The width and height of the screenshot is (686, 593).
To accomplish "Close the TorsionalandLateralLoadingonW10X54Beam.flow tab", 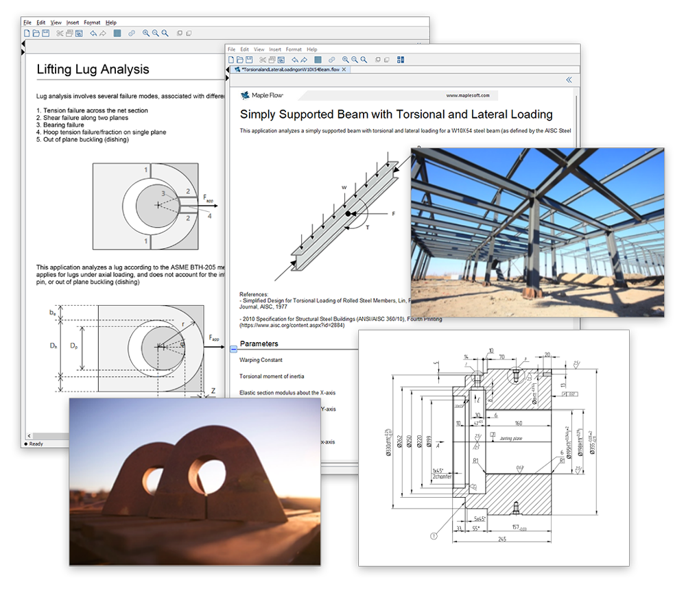I will click(x=345, y=70).
